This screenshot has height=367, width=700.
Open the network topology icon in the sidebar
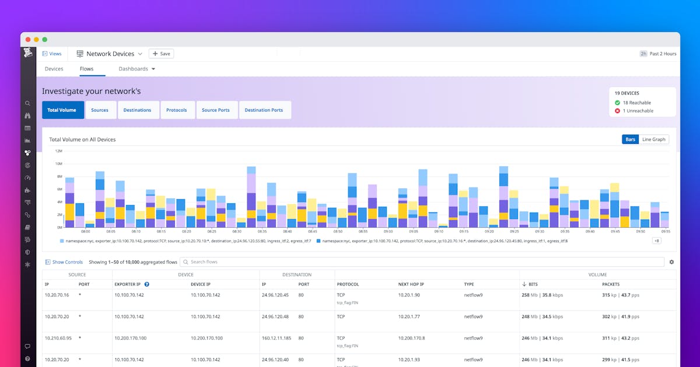27,153
